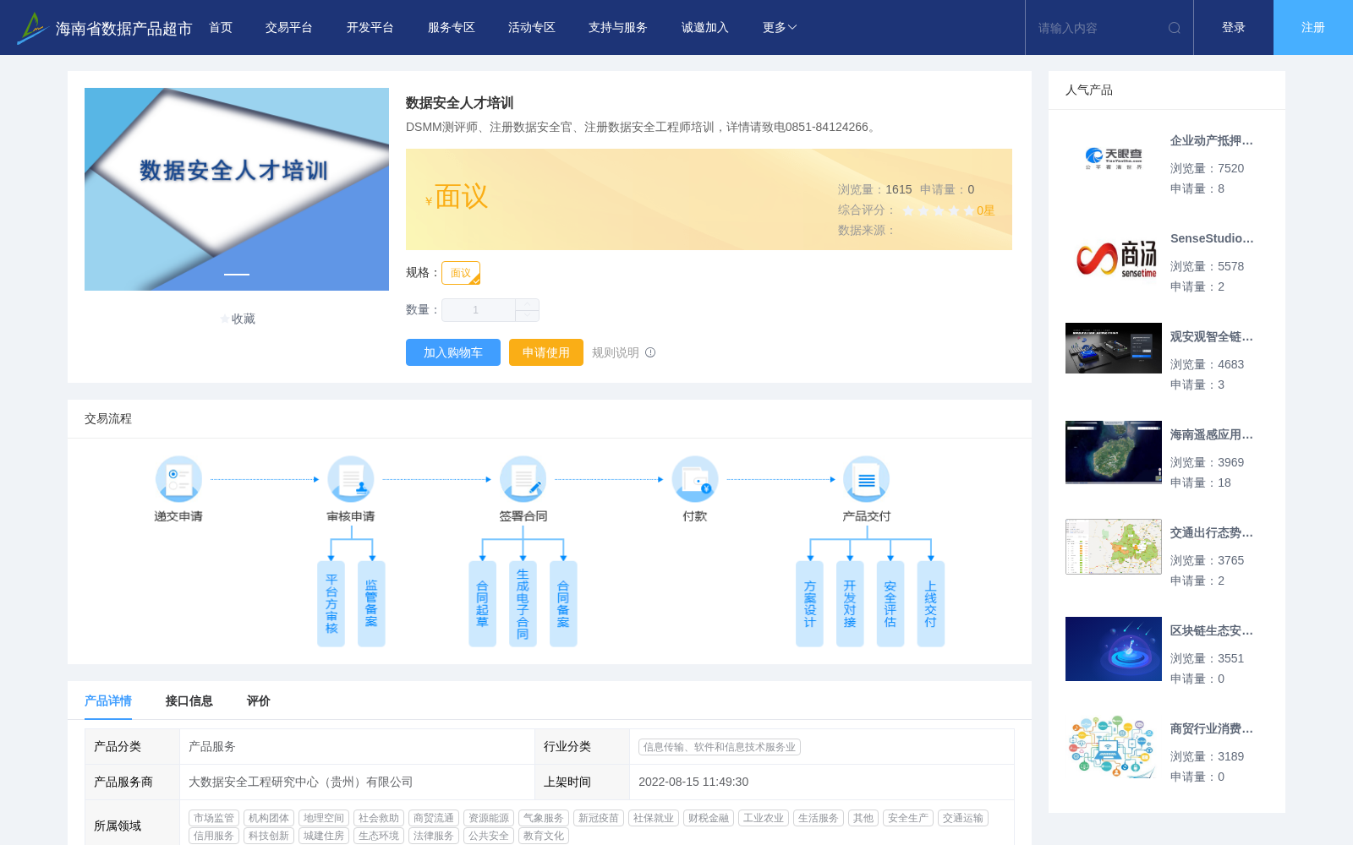
Task: Click the 签署合同 step icon
Action: (523, 479)
